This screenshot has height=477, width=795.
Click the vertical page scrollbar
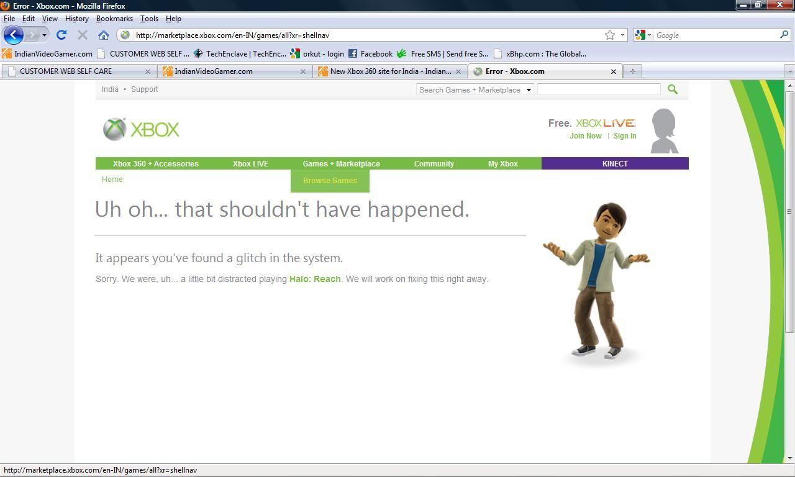789,211
